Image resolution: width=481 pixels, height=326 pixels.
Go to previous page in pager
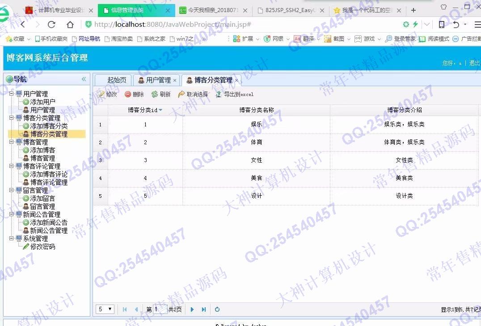(136, 309)
